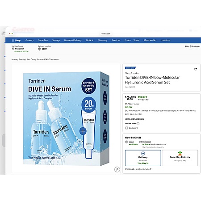This screenshot has width=201, height=201.
Task: Click the Same-Day Delivery carrot icon
Action: (x=180, y=153)
